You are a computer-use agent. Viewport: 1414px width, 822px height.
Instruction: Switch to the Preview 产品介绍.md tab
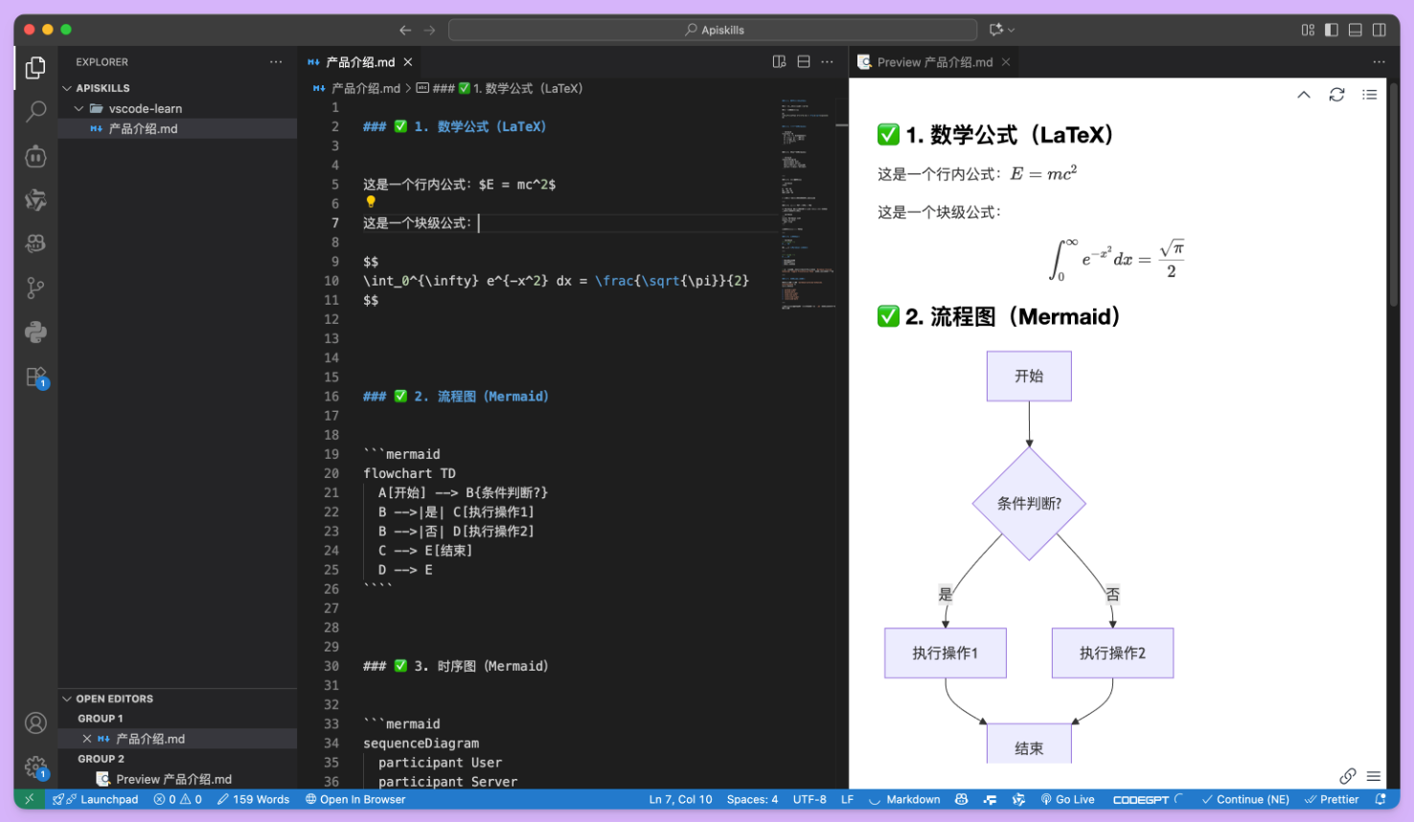(x=934, y=62)
